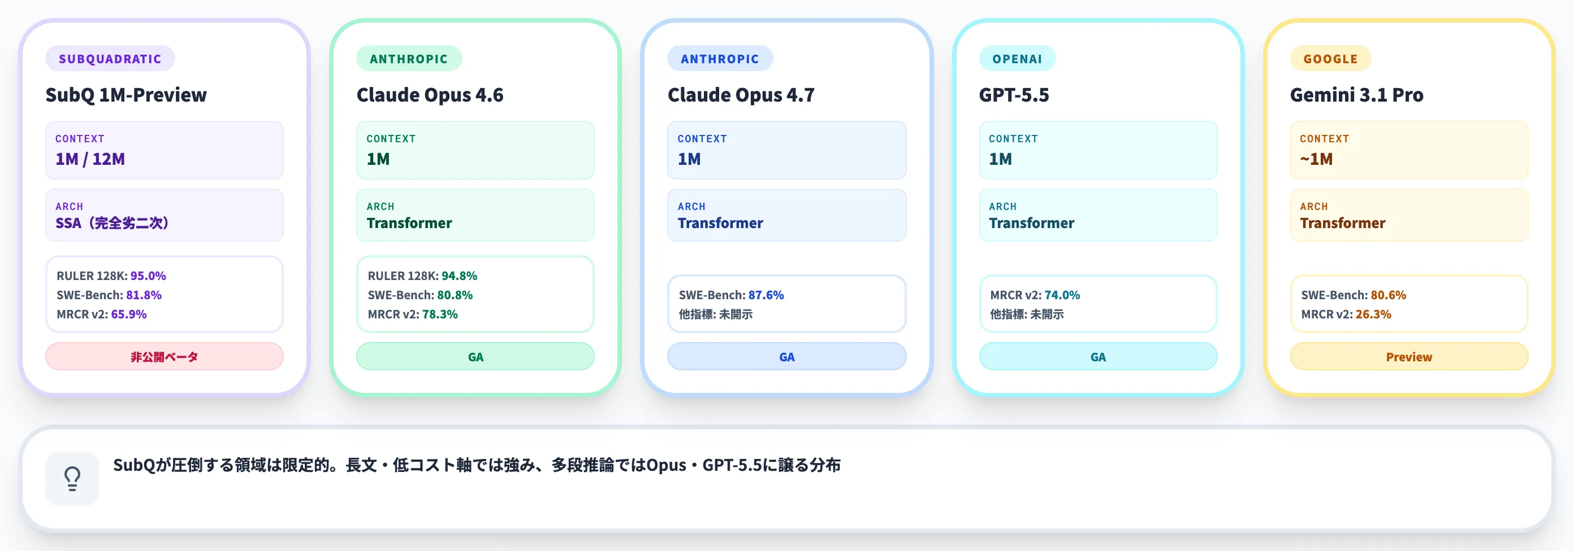Select the SUBQUADRATIC vendor badge

110,59
